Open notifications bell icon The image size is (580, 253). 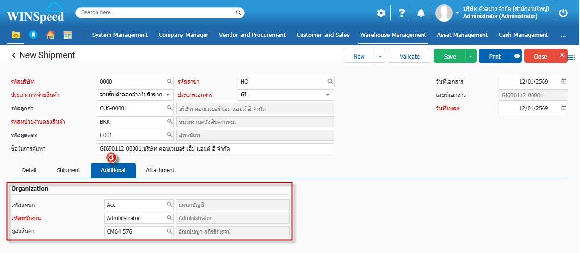point(421,13)
